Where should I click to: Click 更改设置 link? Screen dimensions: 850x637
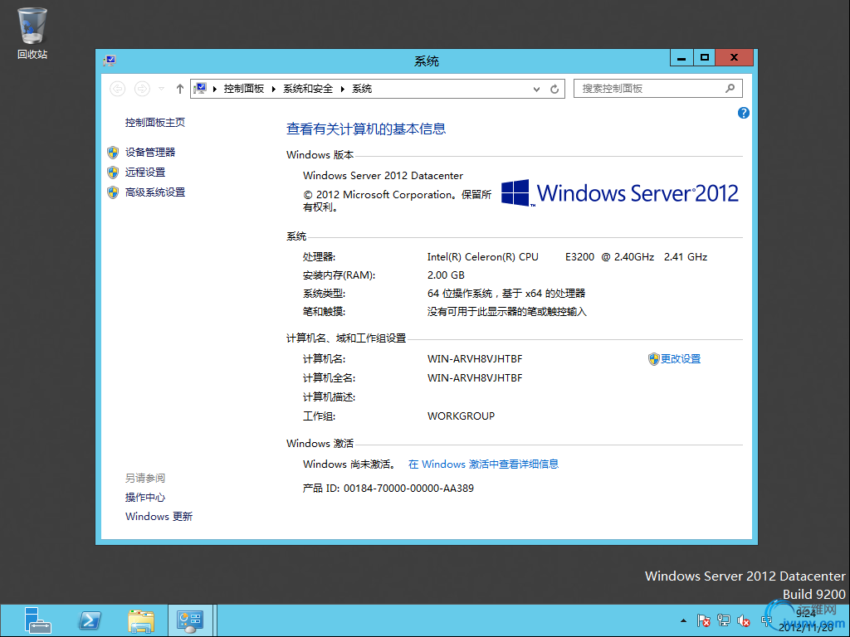click(x=681, y=358)
